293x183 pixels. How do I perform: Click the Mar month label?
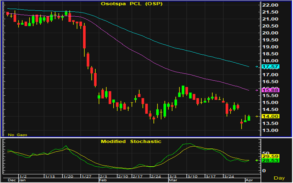pyautogui.click(x=173, y=180)
